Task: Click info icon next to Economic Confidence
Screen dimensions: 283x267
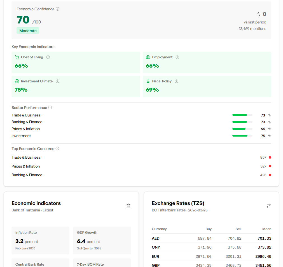Action: pos(58,9)
